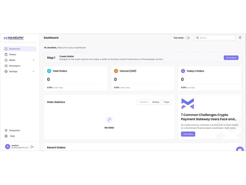Image resolution: width=246 pixels, height=185 pixels.
Task: Click the Dashboard page title
Action: point(51,37)
